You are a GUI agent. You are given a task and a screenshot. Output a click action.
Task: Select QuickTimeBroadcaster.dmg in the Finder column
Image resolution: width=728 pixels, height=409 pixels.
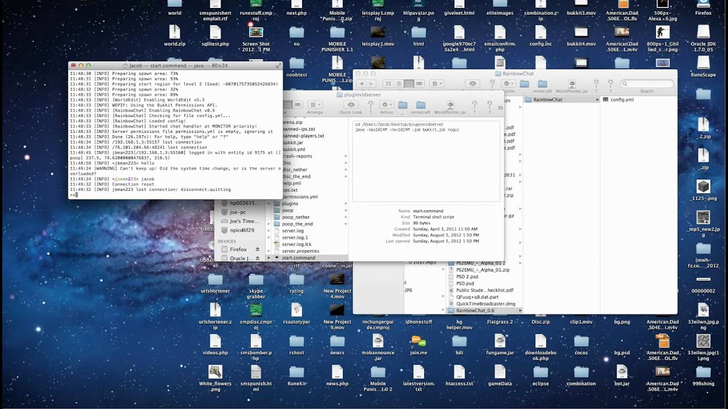(x=486, y=303)
